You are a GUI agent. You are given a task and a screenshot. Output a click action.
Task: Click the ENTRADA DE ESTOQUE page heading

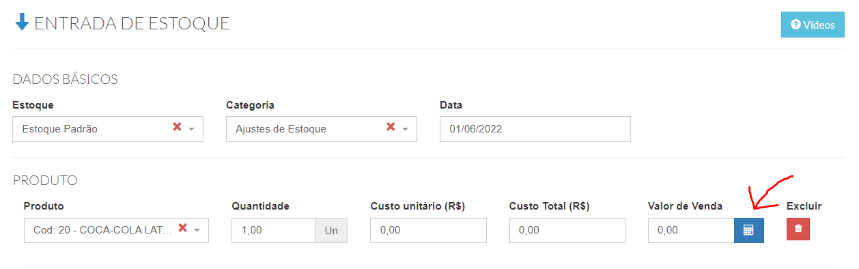click(x=132, y=23)
